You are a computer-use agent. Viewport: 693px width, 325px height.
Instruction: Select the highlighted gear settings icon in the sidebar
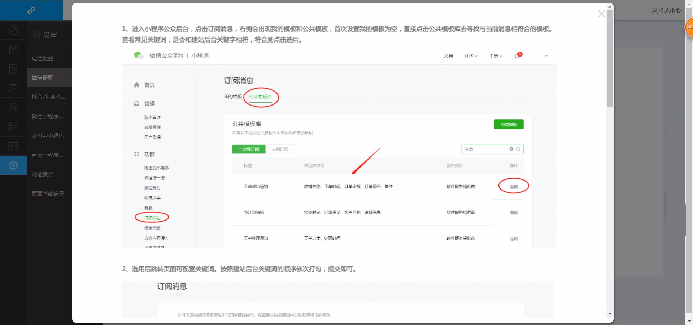click(x=13, y=165)
